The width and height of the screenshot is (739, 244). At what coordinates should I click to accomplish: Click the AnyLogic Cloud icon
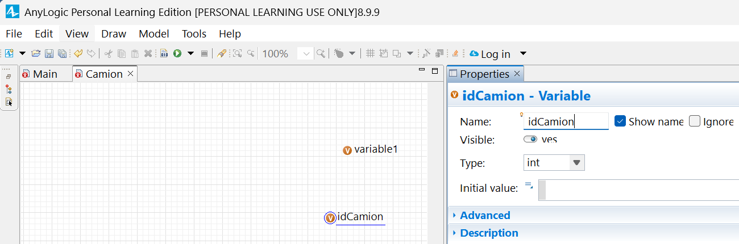474,53
